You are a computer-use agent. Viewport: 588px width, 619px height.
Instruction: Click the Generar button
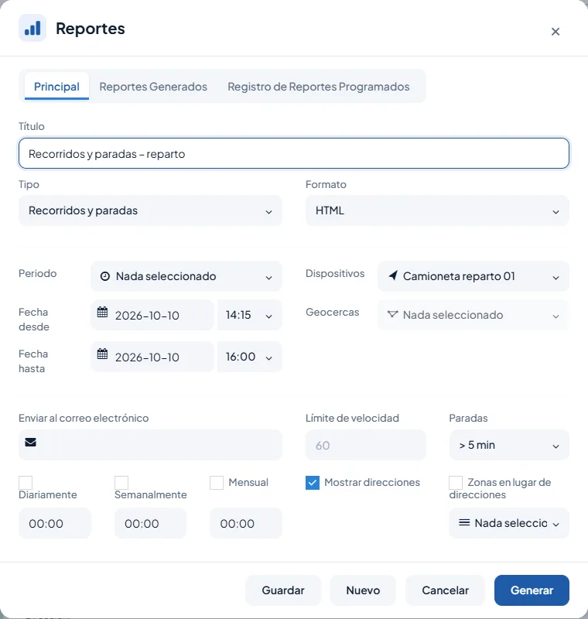[532, 590]
